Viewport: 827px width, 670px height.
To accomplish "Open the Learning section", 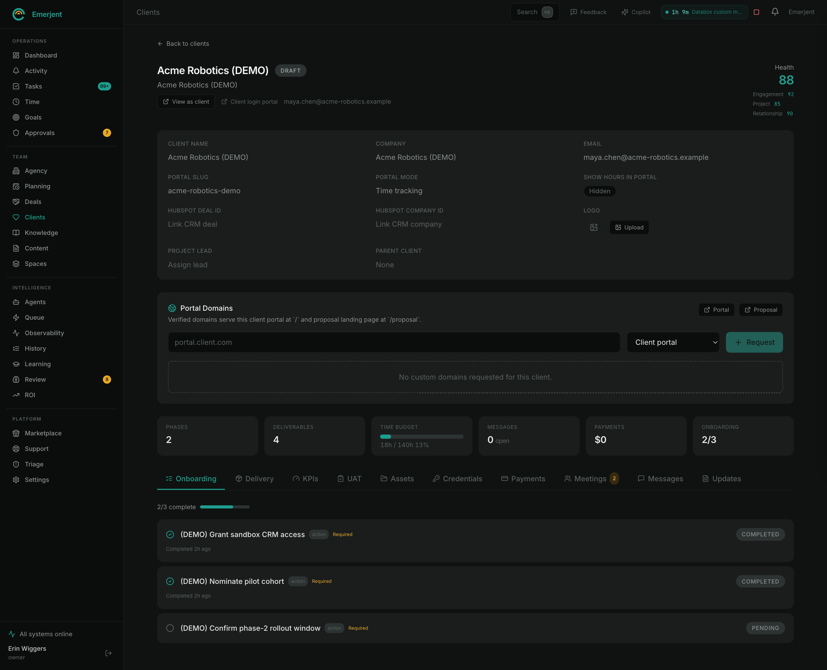I will pyautogui.click(x=62, y=363).
